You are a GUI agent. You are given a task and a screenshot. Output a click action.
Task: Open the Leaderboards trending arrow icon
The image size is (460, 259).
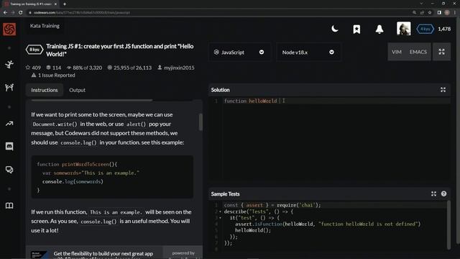click(9, 124)
